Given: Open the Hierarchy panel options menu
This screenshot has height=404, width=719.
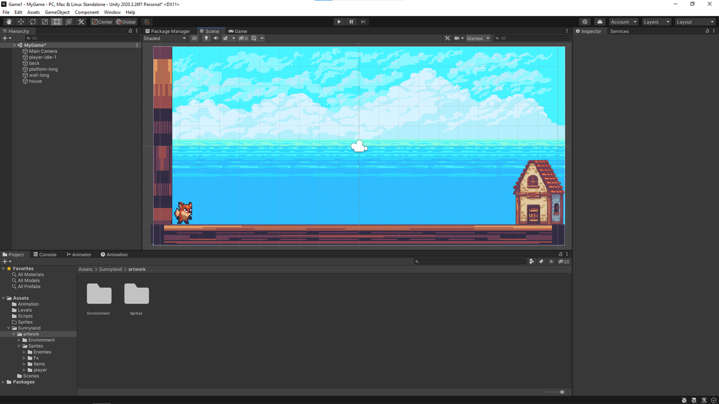Looking at the screenshot, I should coord(137,31).
